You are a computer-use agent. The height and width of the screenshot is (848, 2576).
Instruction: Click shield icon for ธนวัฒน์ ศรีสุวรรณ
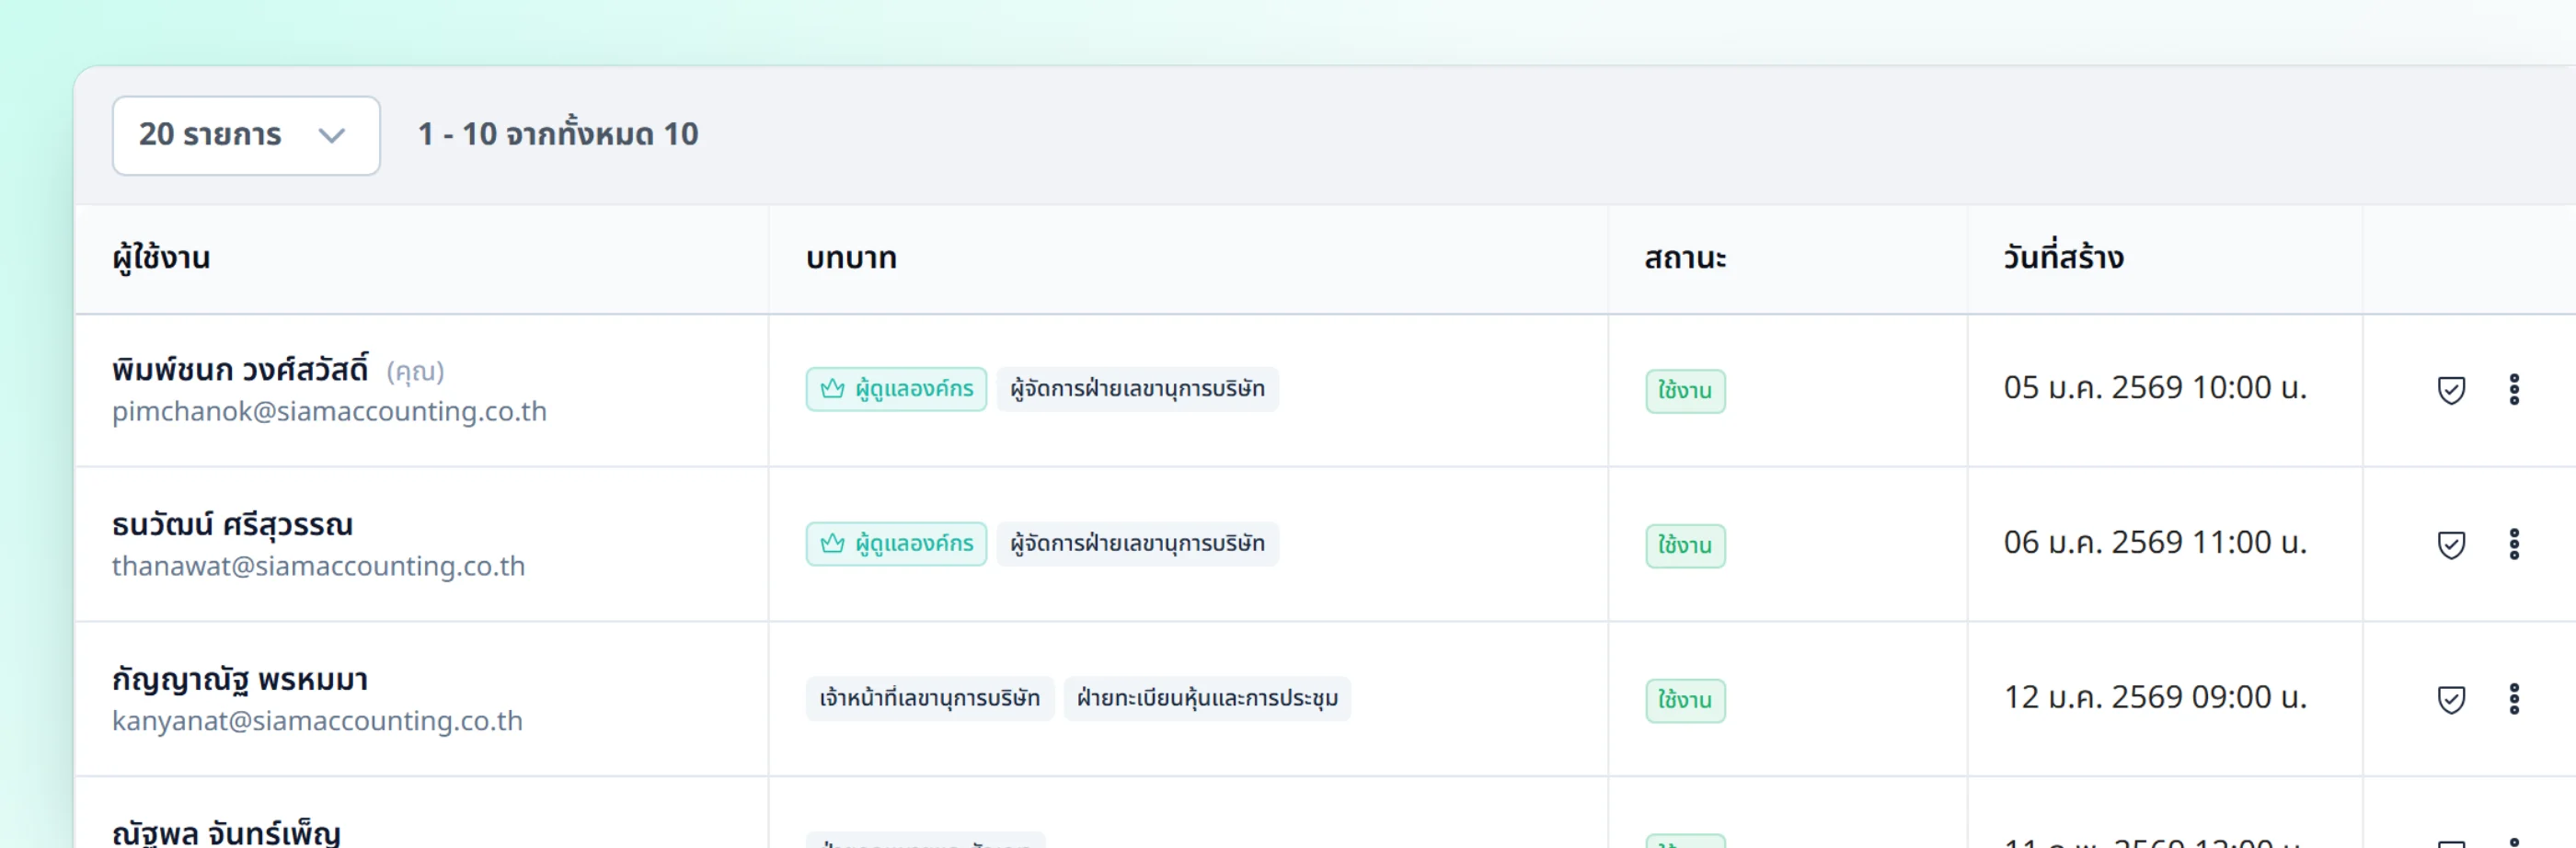[2451, 545]
